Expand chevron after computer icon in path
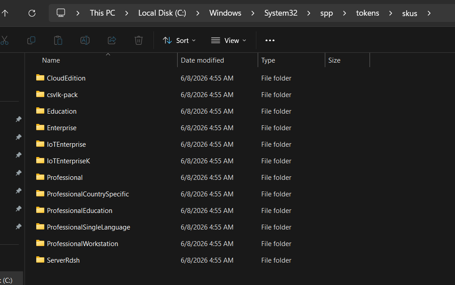Image resolution: width=455 pixels, height=285 pixels. 77,13
